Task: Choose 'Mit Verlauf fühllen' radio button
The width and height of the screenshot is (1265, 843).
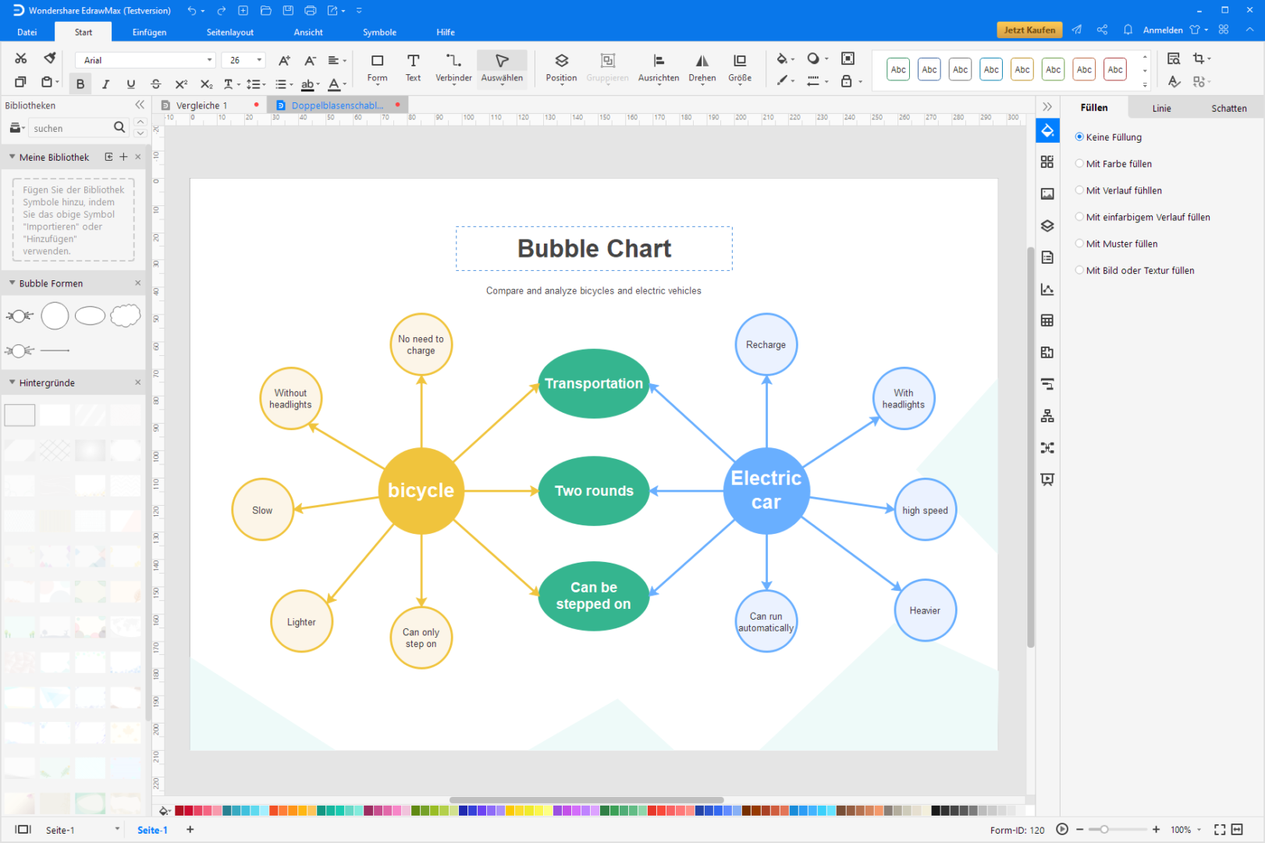Action: click(x=1079, y=190)
